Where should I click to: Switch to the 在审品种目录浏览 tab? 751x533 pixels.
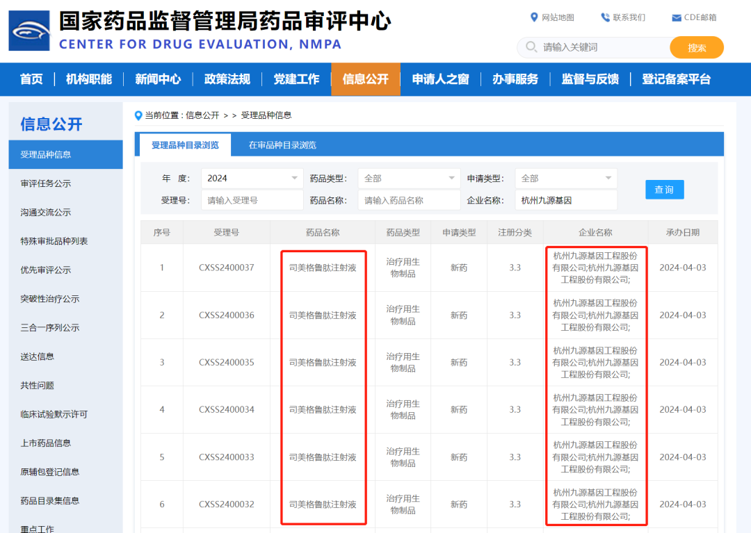tap(282, 145)
